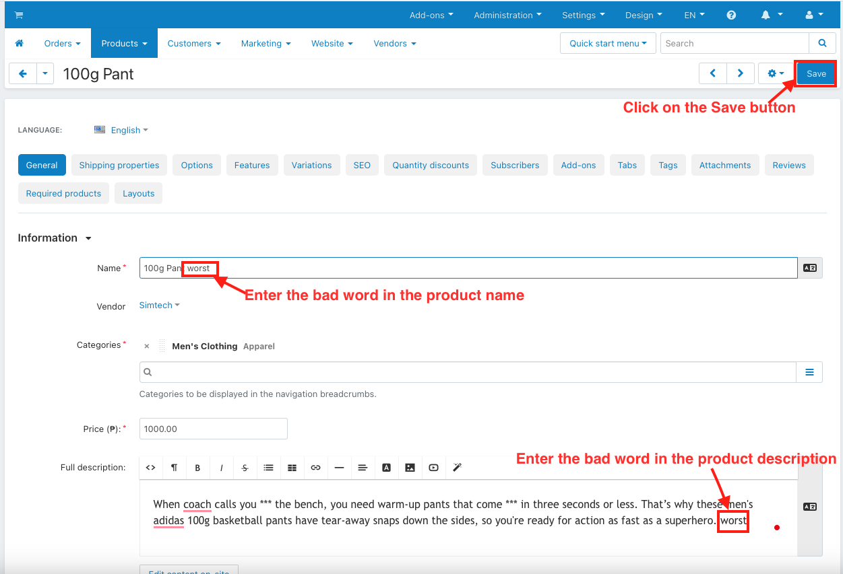Insert a table in description editor
This screenshot has height=574, width=843.
(292, 468)
